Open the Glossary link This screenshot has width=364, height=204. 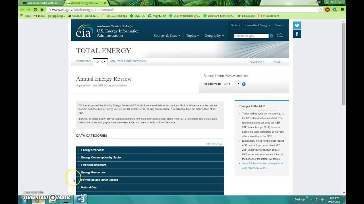[258, 62]
